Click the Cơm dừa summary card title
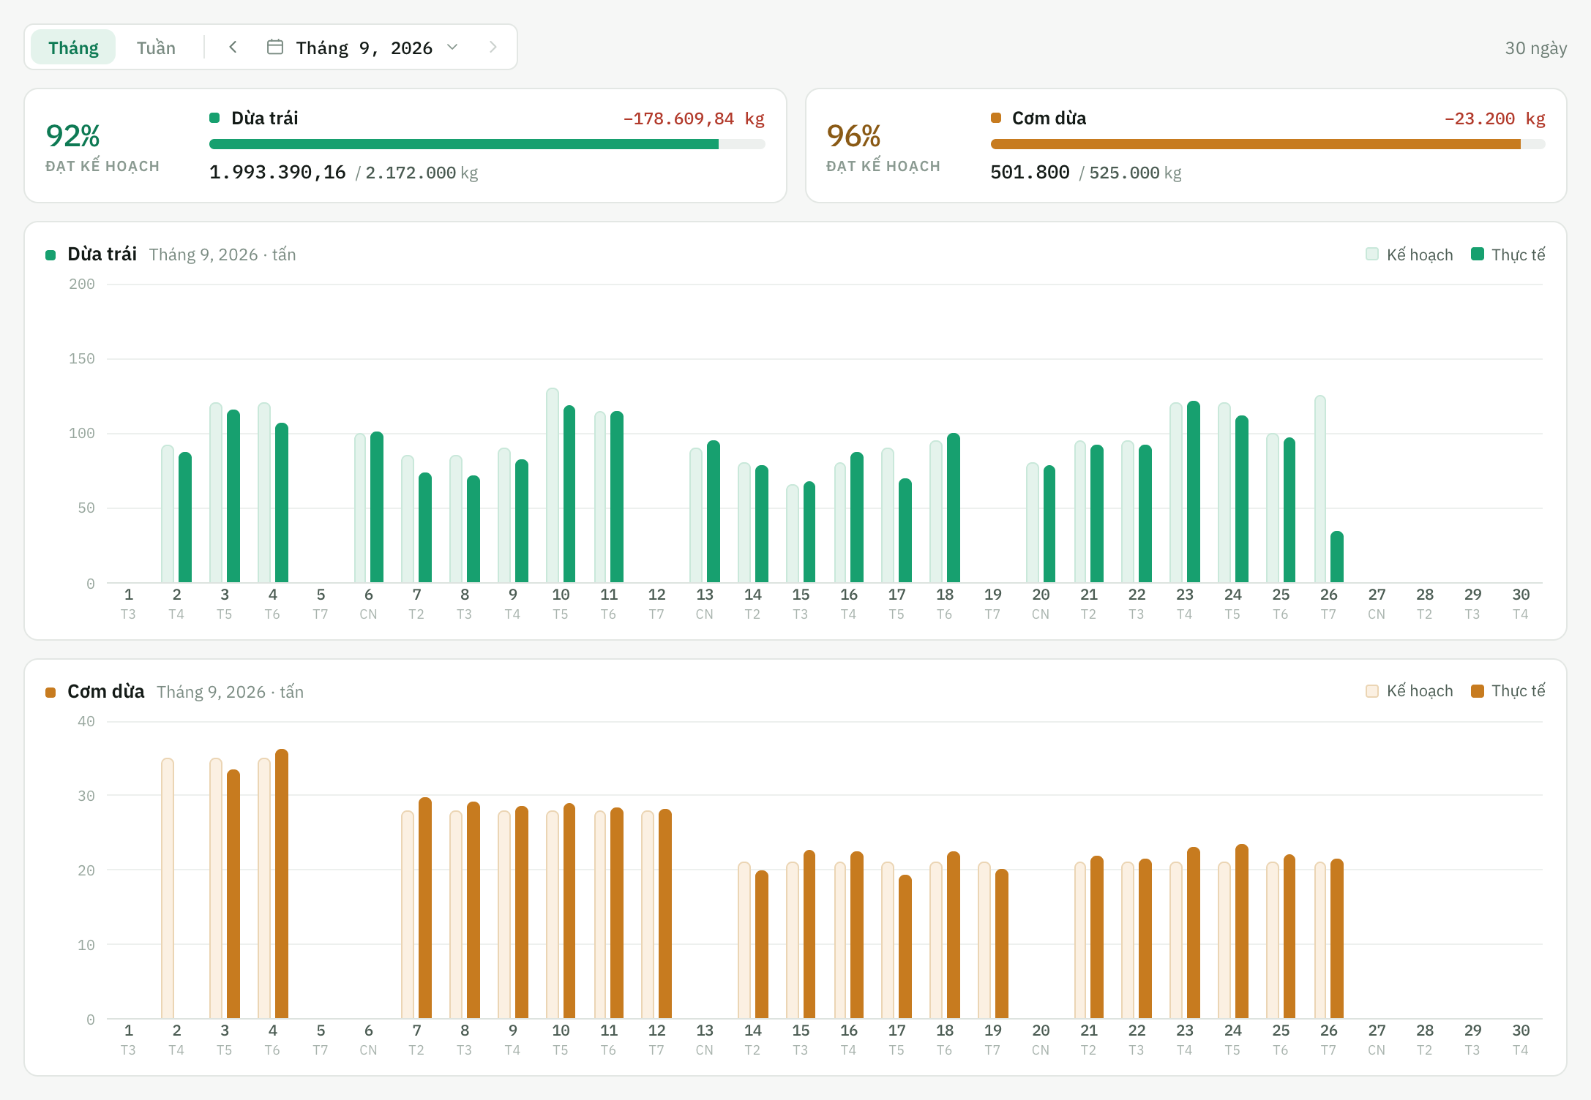1591x1100 pixels. tap(1049, 118)
